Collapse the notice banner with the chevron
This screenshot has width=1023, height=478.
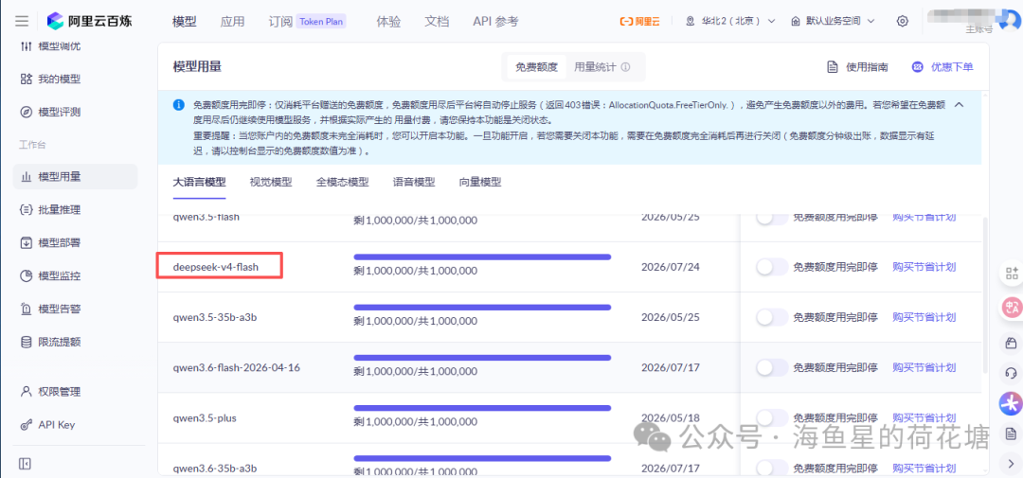(x=959, y=104)
